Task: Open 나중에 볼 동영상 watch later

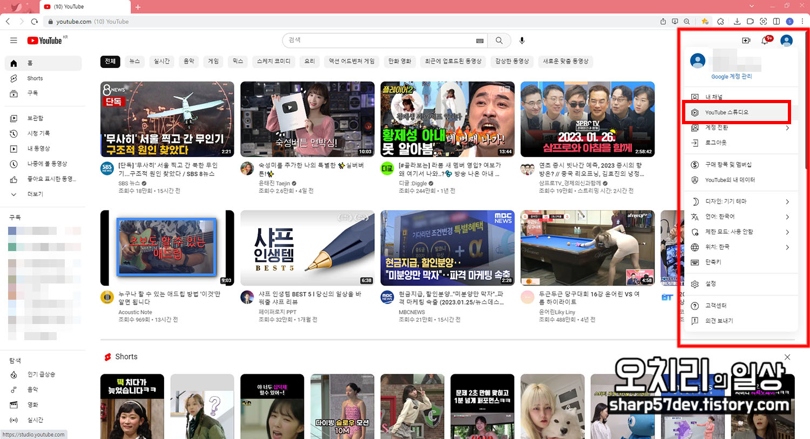Action: [43, 164]
